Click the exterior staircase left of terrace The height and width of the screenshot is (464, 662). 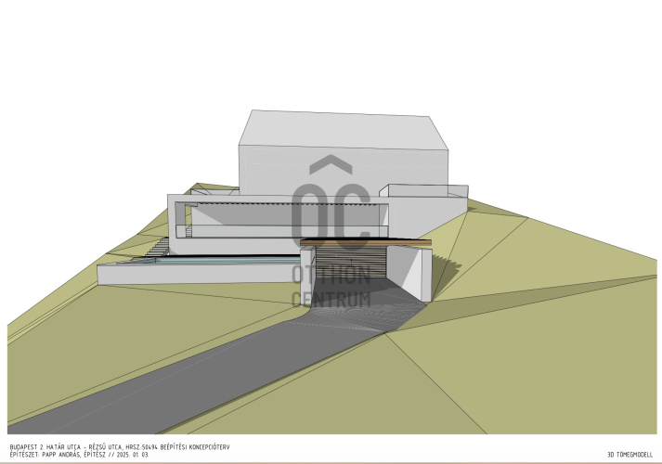(158, 247)
